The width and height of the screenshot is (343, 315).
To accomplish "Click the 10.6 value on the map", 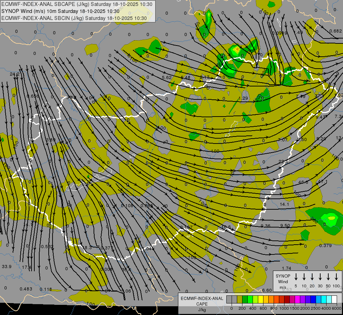I will 226,227.
